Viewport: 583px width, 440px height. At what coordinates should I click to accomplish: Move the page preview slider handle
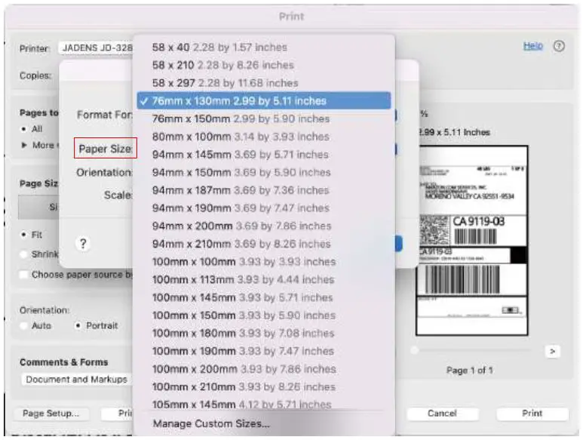click(414, 350)
